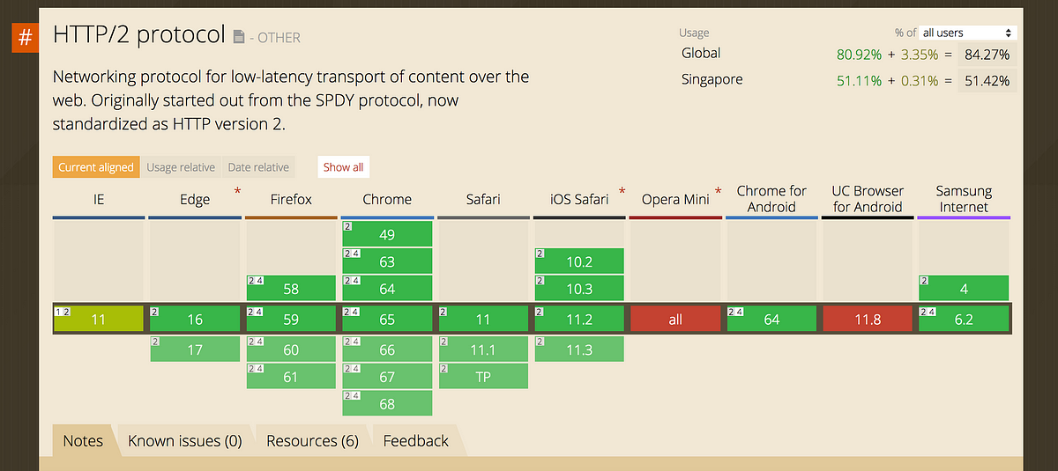Click the Chrome for Android column header
The image size is (1058, 471).
click(x=771, y=199)
